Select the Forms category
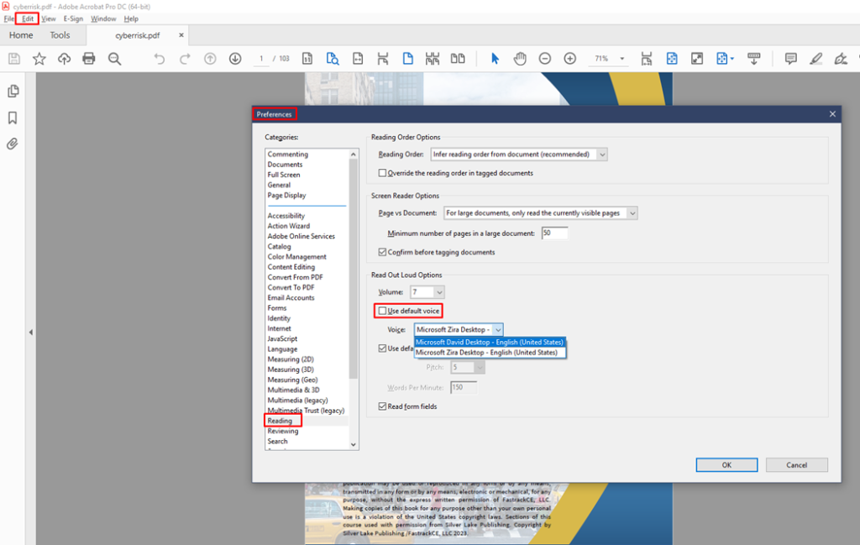860x545 pixels. [276, 308]
